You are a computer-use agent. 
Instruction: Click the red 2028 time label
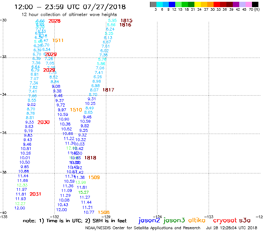tap(54, 21)
